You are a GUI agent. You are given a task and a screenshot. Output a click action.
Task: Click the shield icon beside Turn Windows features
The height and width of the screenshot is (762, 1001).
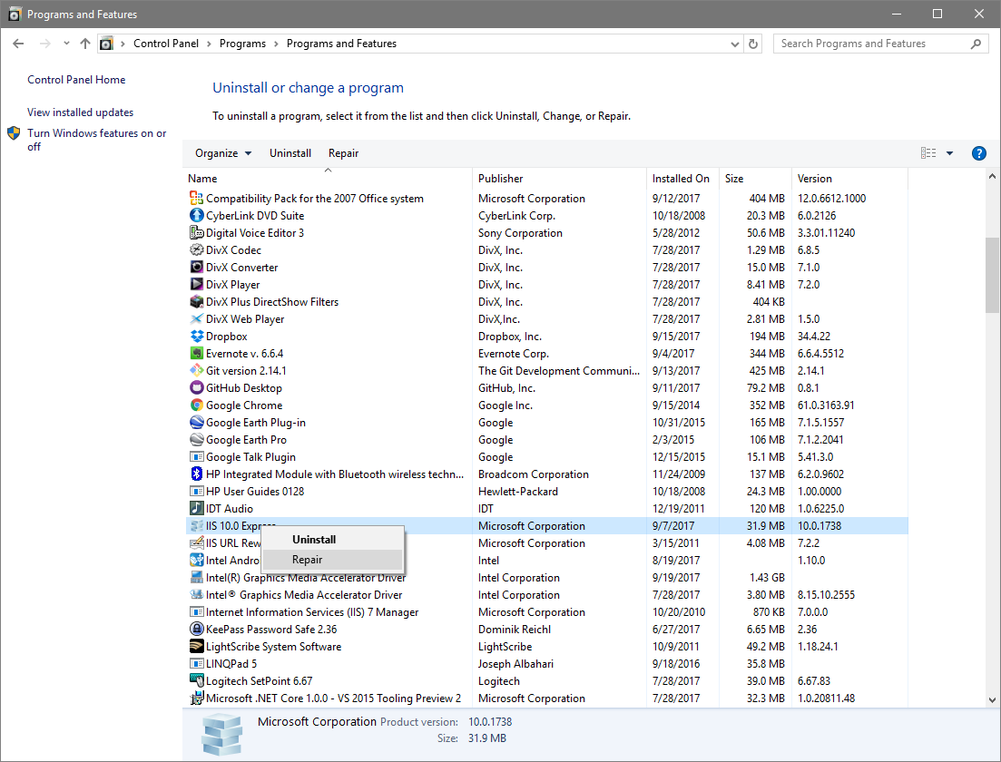pos(14,133)
